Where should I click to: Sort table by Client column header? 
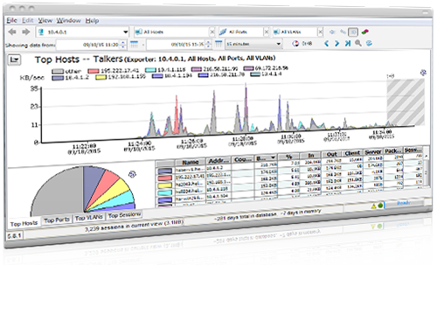coord(352,153)
